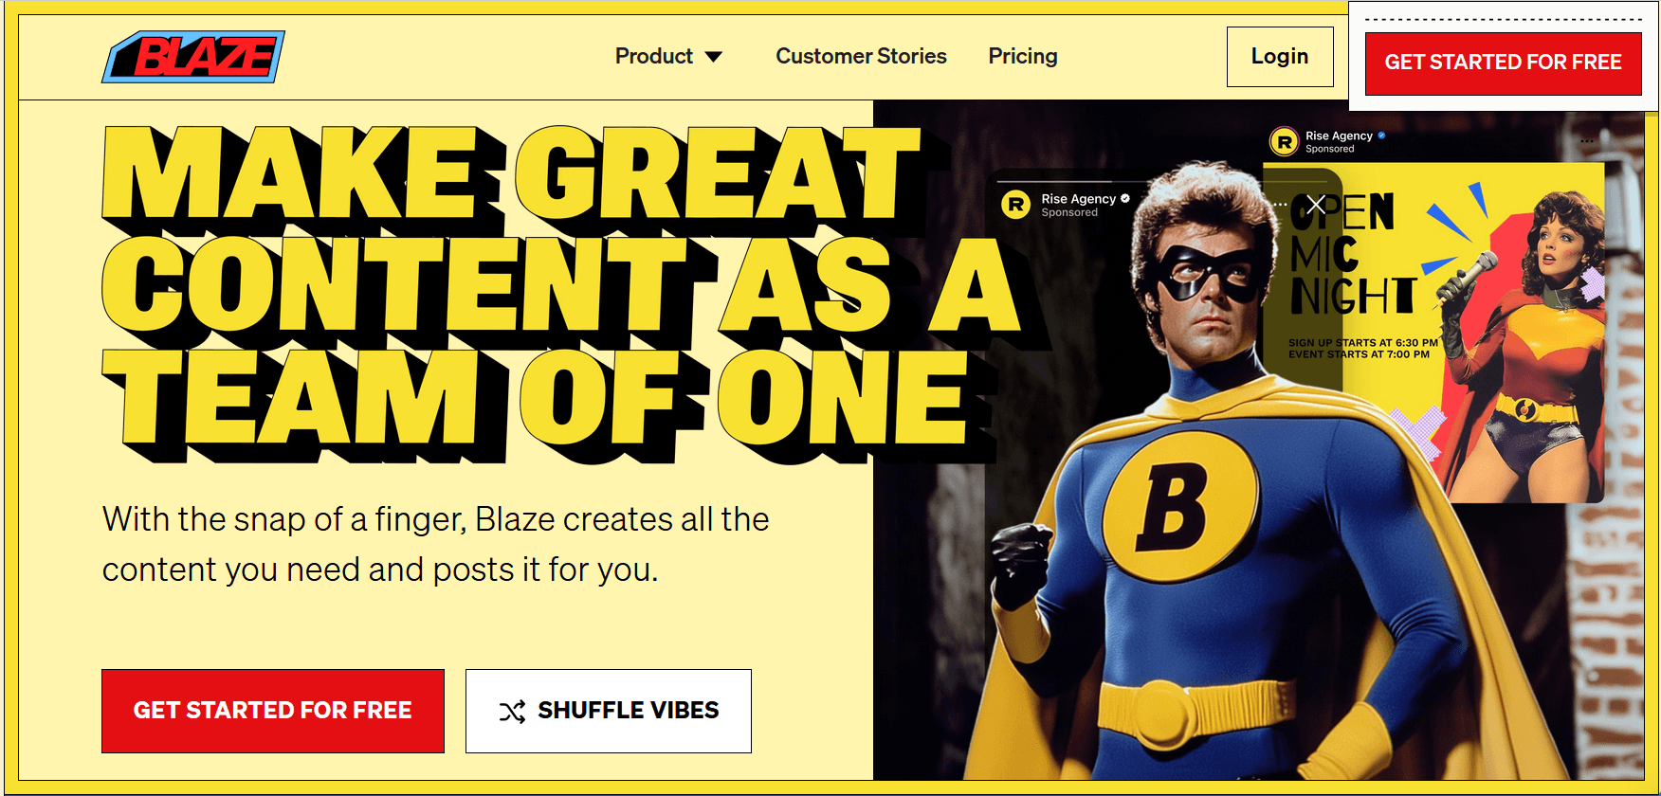1661x796 pixels.
Task: Click the white verified checkmark on the left post
Action: (1125, 200)
